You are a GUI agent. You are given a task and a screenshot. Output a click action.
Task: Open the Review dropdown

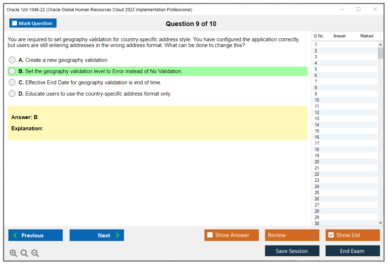click(292, 235)
